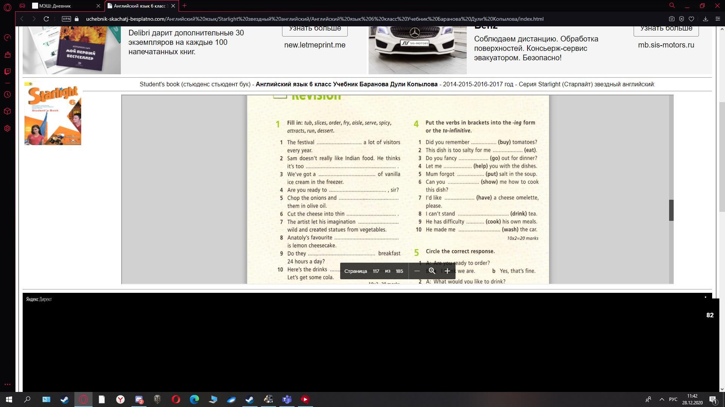Click the three-dot sidebar setup icon

pyautogui.click(x=7, y=385)
